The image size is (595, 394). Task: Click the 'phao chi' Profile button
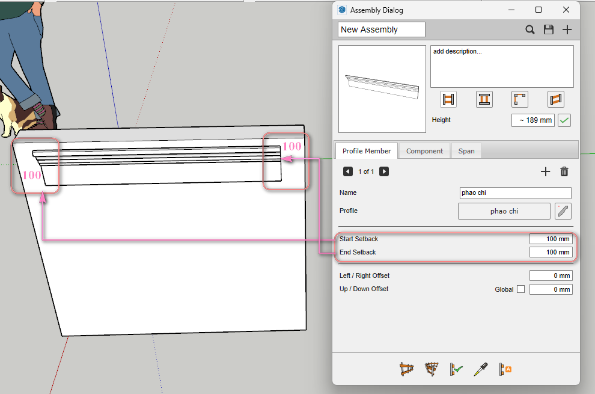[504, 211]
